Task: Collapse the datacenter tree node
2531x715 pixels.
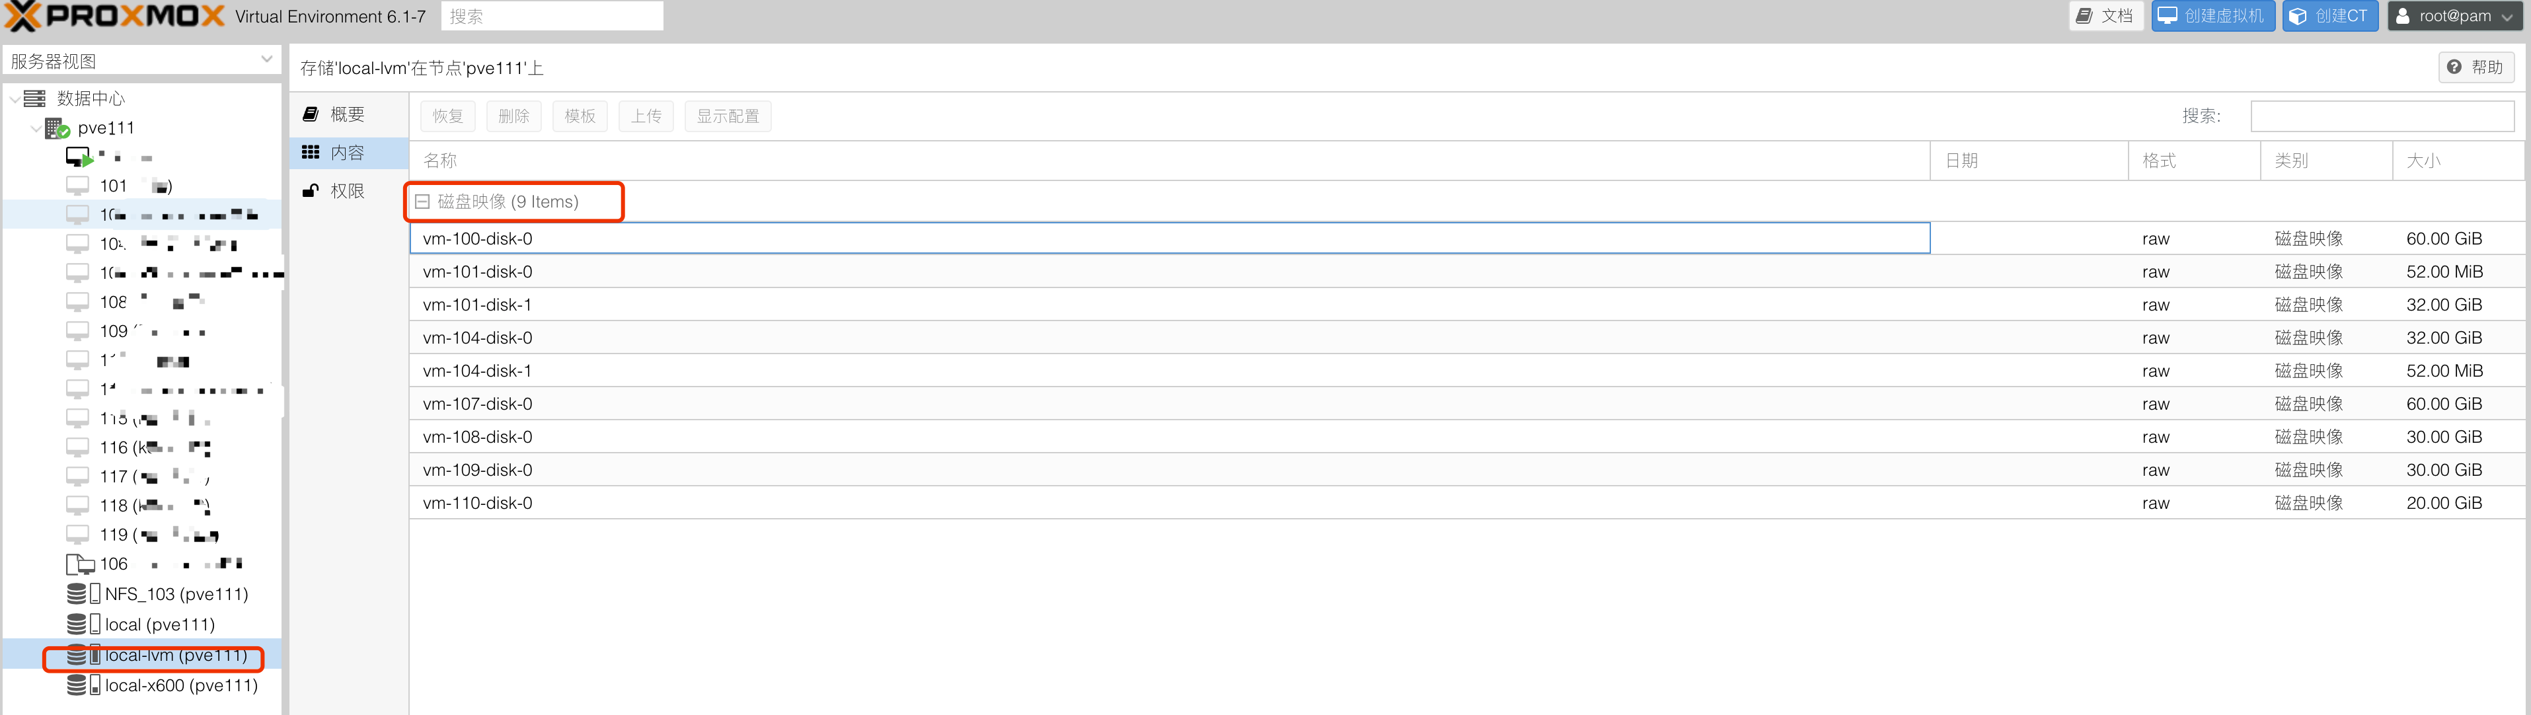Action: 14,99
